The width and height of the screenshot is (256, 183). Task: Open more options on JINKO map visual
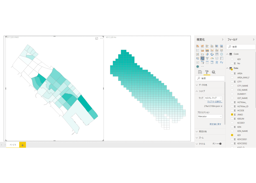click(x=101, y=38)
